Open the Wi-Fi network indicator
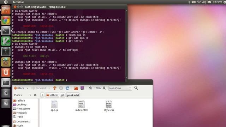Screen dimensions: 226x127 pos(199,2)
